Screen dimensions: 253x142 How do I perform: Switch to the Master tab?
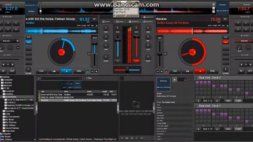coord(148,22)
